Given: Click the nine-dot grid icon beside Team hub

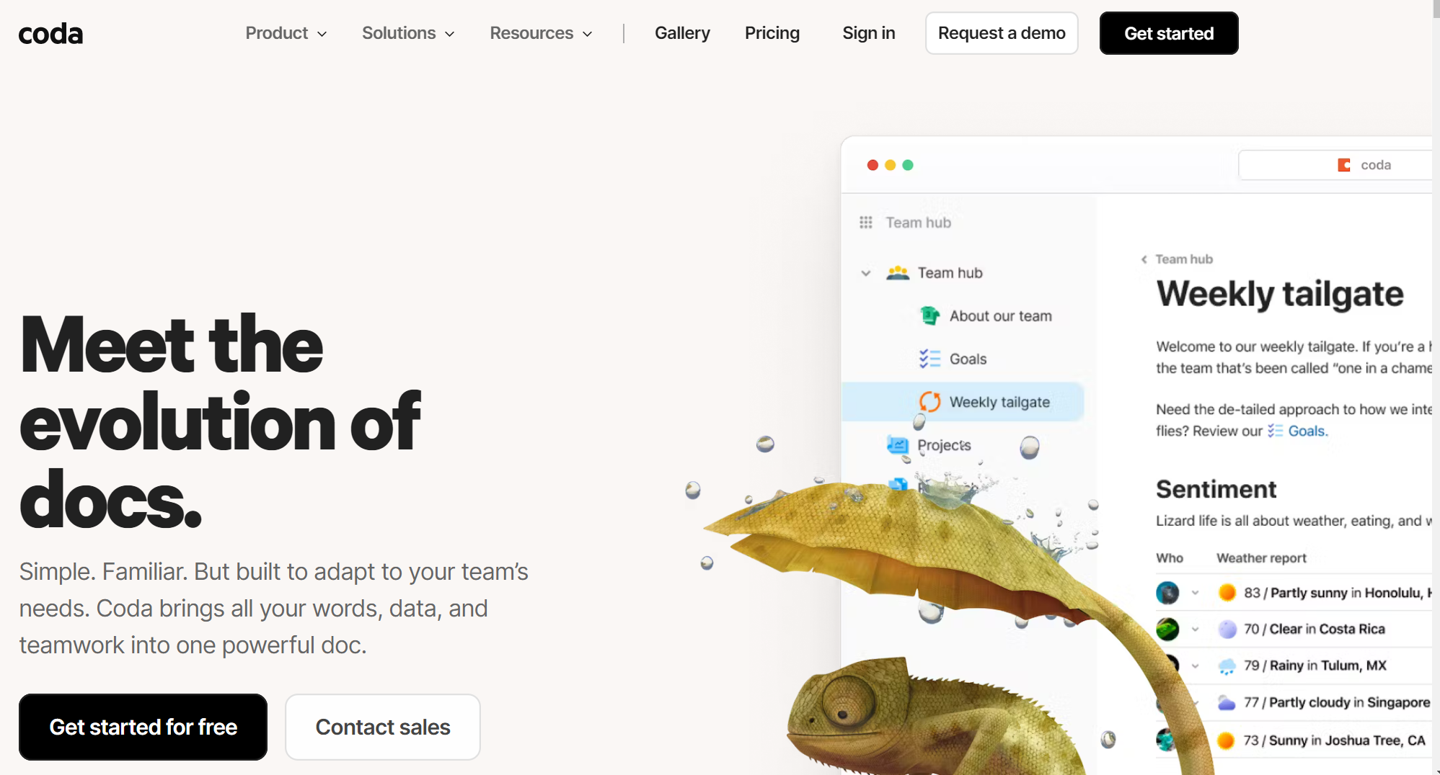Looking at the screenshot, I should pyautogui.click(x=866, y=223).
